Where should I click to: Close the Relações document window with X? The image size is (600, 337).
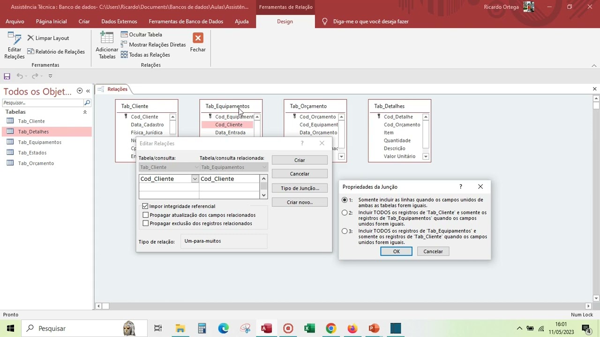pos(594,89)
